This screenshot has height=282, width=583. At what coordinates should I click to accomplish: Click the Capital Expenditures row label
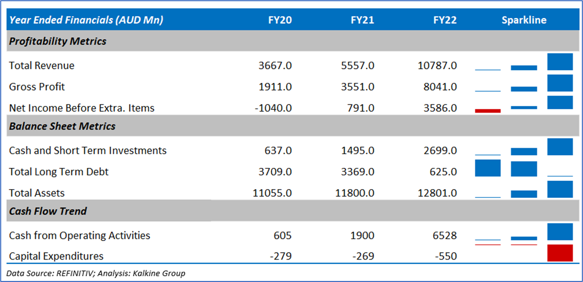[x=56, y=256]
